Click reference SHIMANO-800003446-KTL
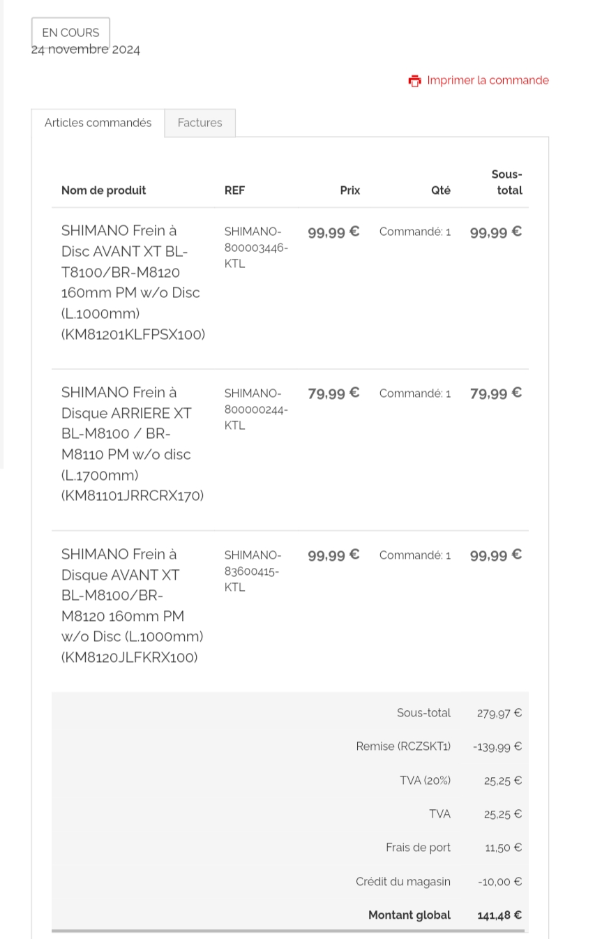Viewport: 602px width, 939px height. point(256,248)
